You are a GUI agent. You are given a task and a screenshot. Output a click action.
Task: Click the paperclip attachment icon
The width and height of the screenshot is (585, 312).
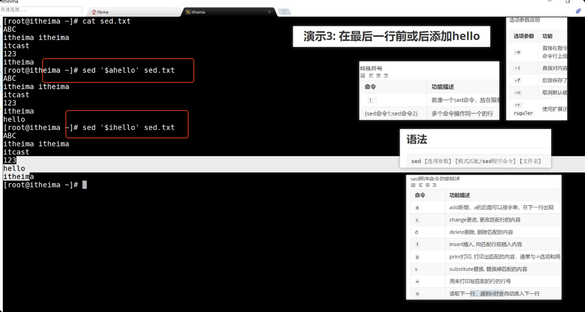pos(578,11)
